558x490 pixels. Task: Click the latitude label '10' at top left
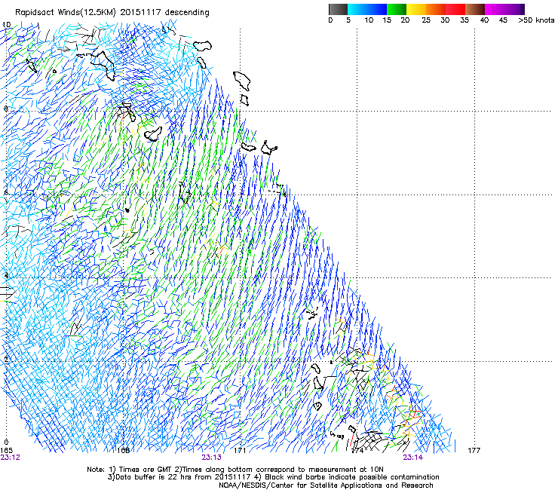[6, 25]
